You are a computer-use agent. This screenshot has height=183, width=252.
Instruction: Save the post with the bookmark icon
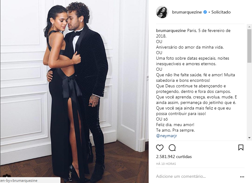pos(241,148)
